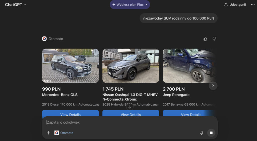257x141 pixels.
Task: Click the Udostępnij share button
Action: pos(235,5)
